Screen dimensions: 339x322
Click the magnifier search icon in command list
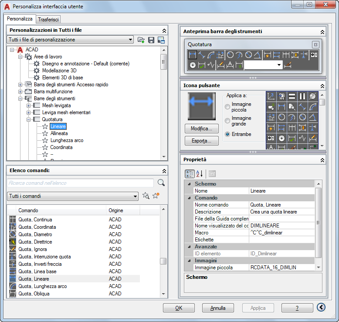point(161,183)
